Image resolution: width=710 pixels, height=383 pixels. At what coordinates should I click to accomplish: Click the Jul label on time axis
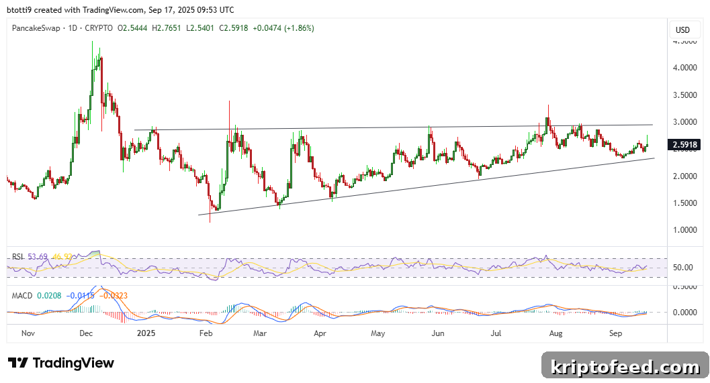click(496, 333)
